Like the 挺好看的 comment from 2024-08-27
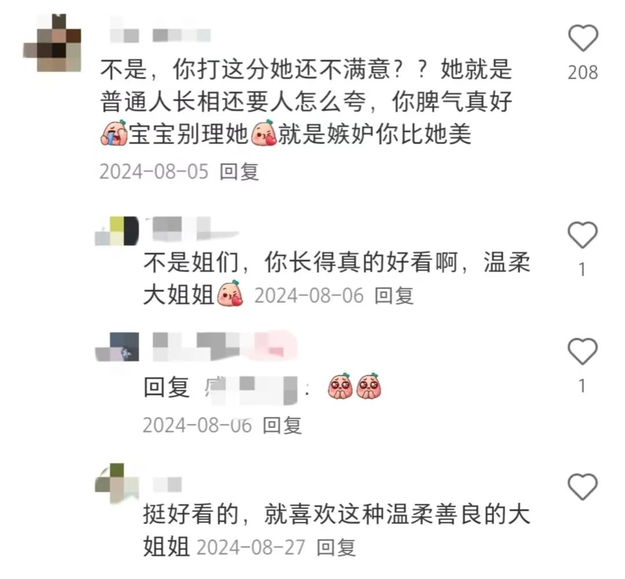 click(x=583, y=486)
